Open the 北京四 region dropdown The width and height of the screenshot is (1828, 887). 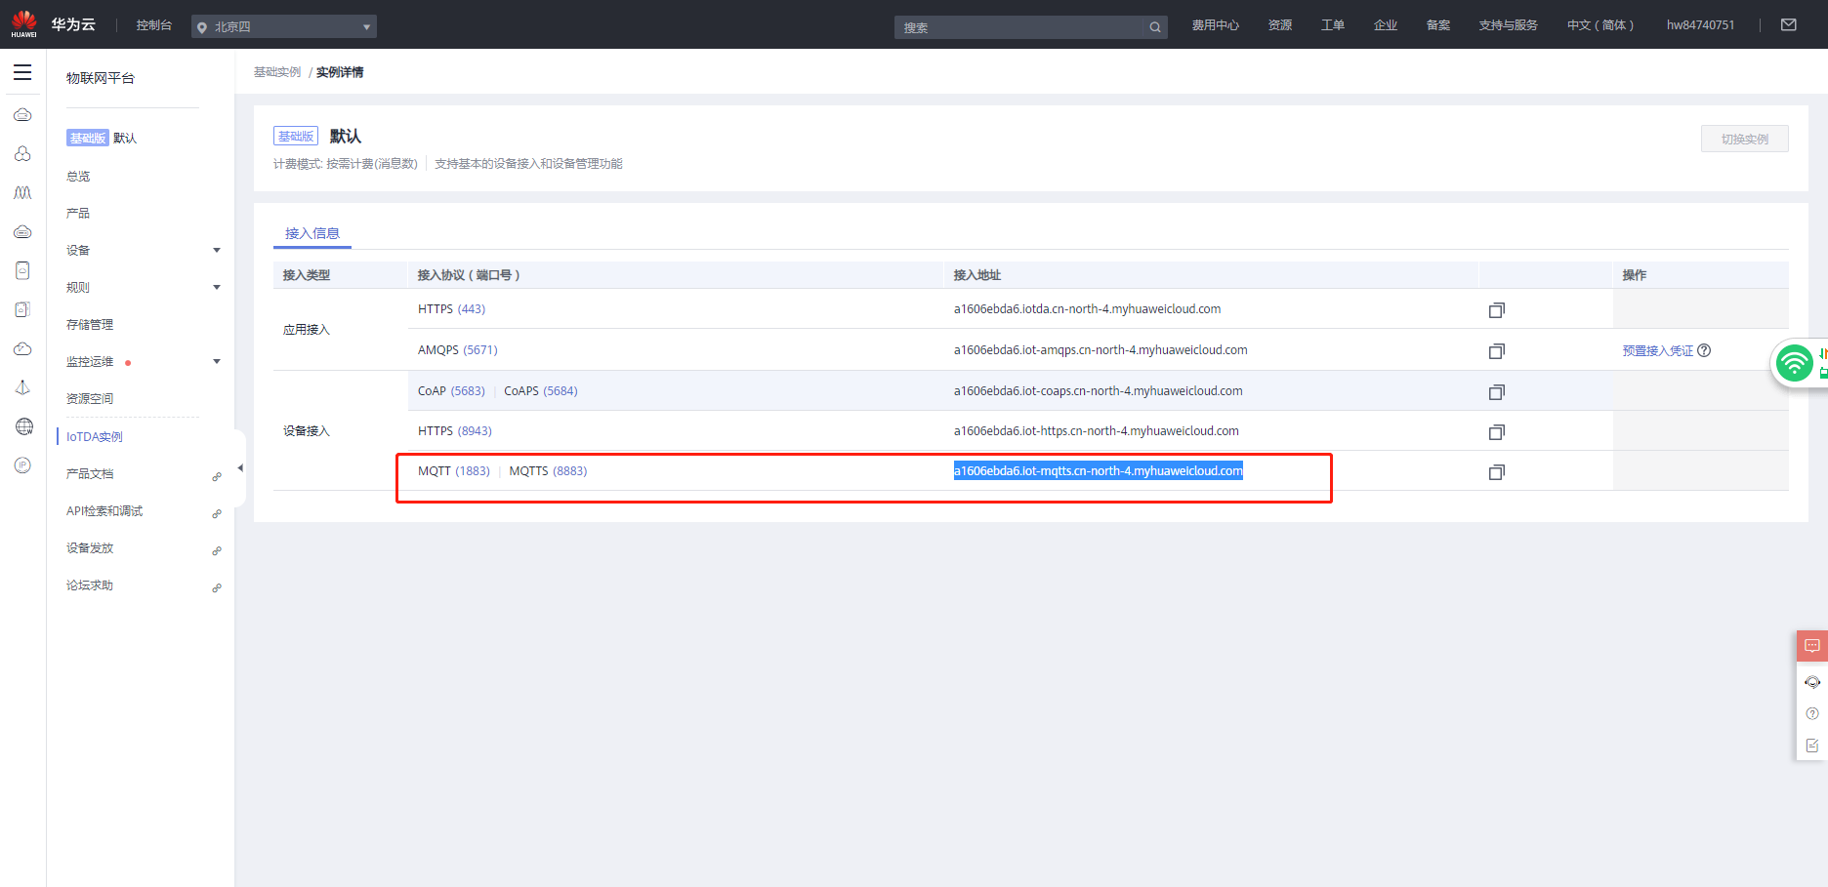tap(284, 26)
